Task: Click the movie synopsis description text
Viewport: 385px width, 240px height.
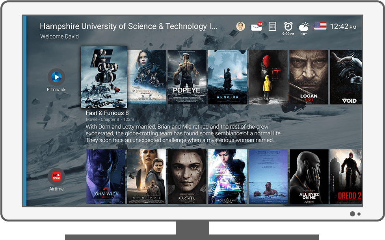Action: [184, 134]
